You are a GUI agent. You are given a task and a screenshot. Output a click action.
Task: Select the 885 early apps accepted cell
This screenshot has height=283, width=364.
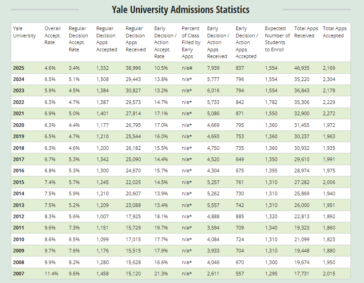pyautogui.click(x=240, y=216)
